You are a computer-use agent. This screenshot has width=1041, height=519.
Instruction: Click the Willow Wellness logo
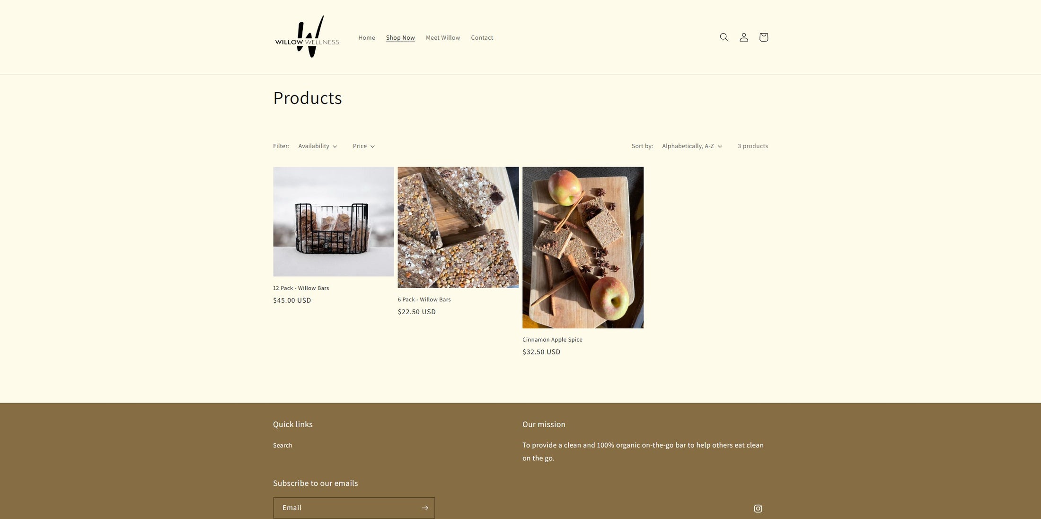point(307,37)
